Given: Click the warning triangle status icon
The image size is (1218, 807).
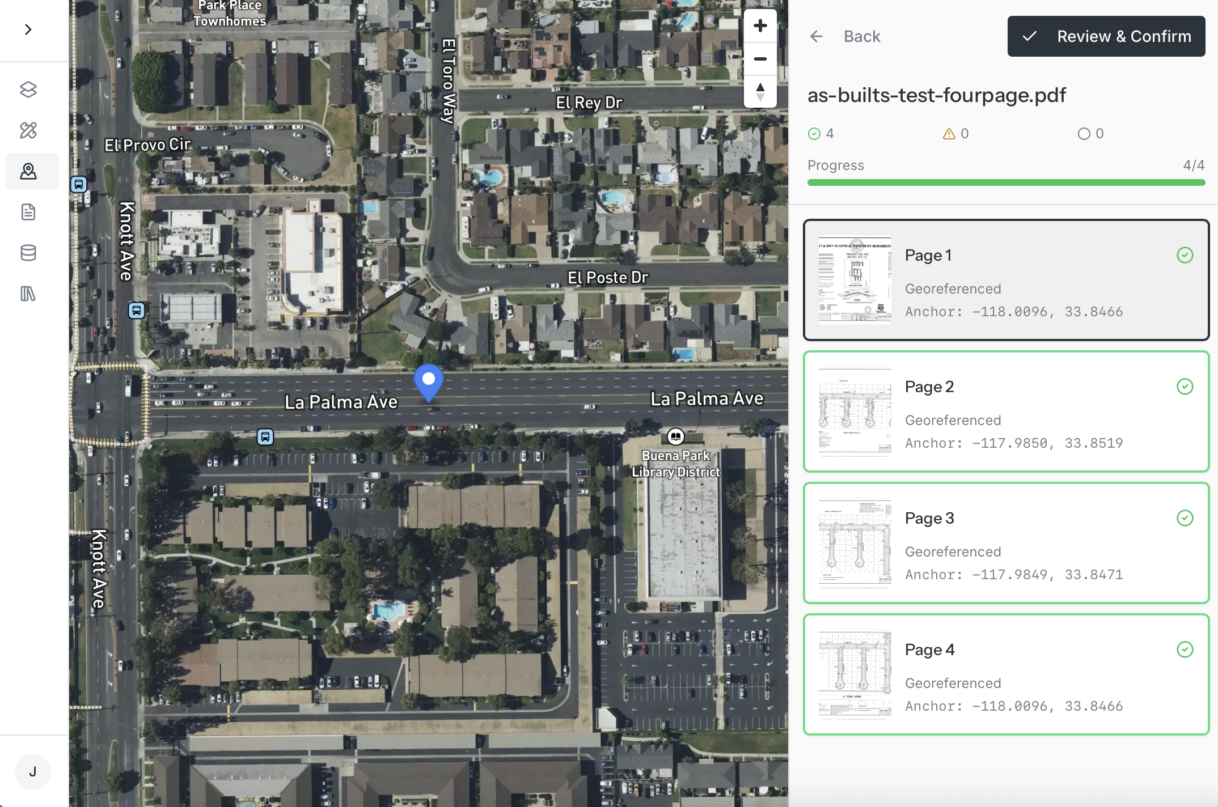Looking at the screenshot, I should [x=950, y=133].
